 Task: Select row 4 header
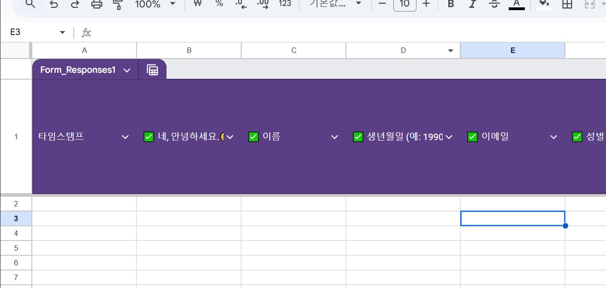pyautogui.click(x=16, y=233)
